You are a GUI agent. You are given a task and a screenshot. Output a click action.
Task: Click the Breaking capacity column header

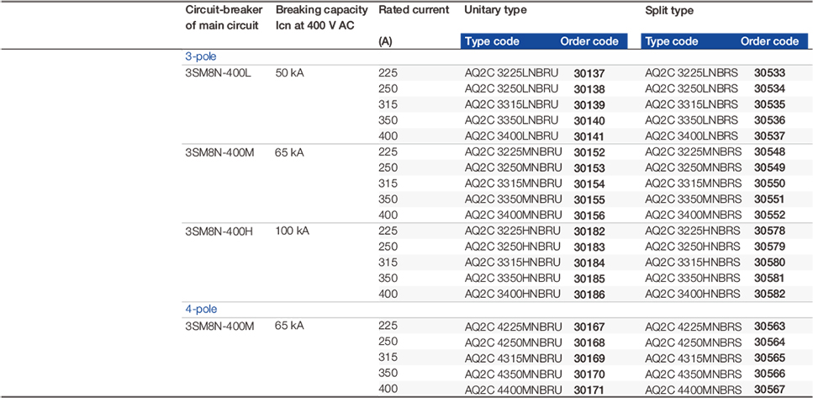[322, 17]
